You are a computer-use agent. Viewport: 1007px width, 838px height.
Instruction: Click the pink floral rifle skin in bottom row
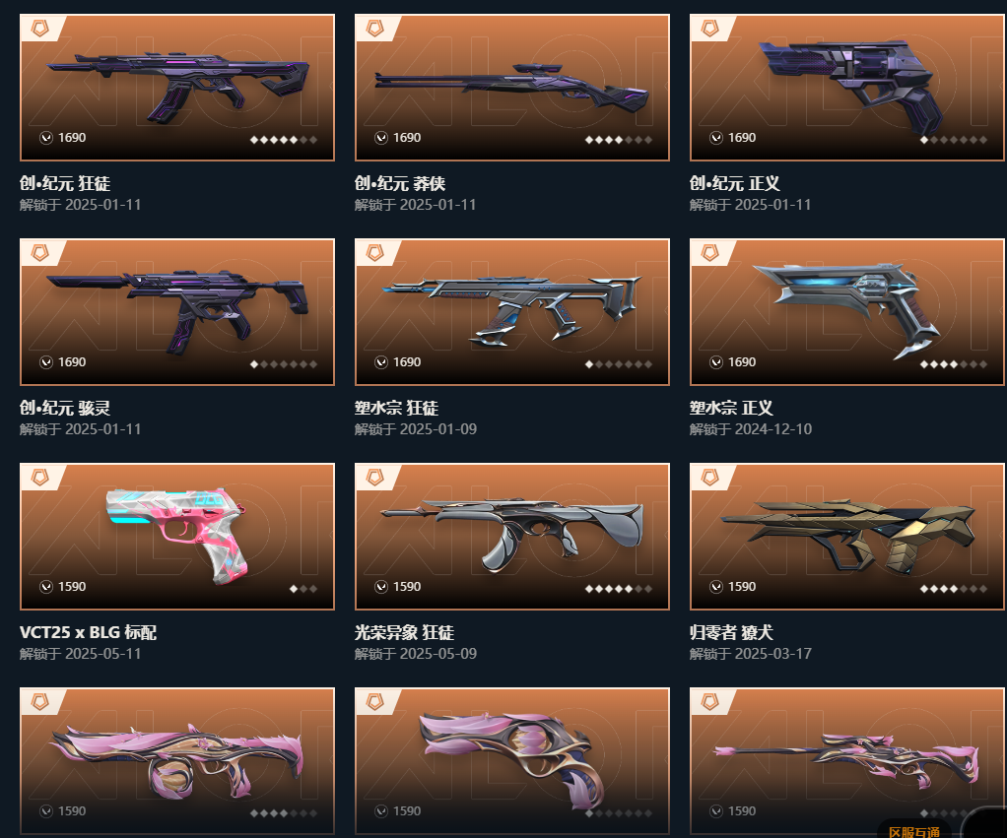coord(177,761)
